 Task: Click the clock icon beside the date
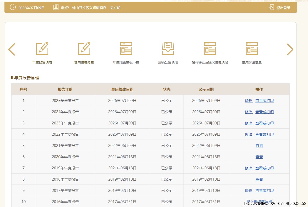13,7
